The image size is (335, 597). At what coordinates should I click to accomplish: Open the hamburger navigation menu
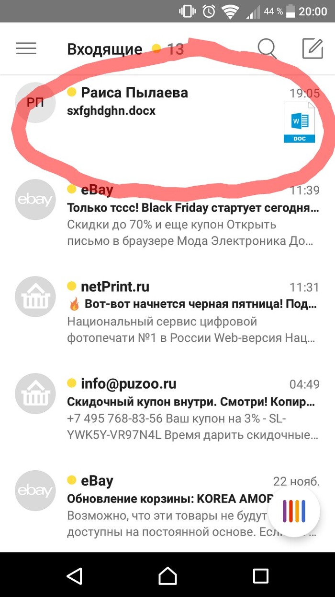tap(26, 48)
